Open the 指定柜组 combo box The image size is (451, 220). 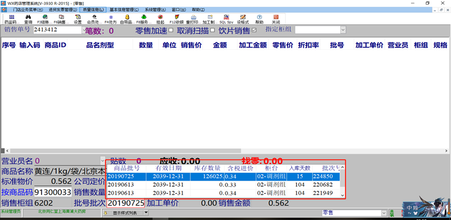pos(343,30)
